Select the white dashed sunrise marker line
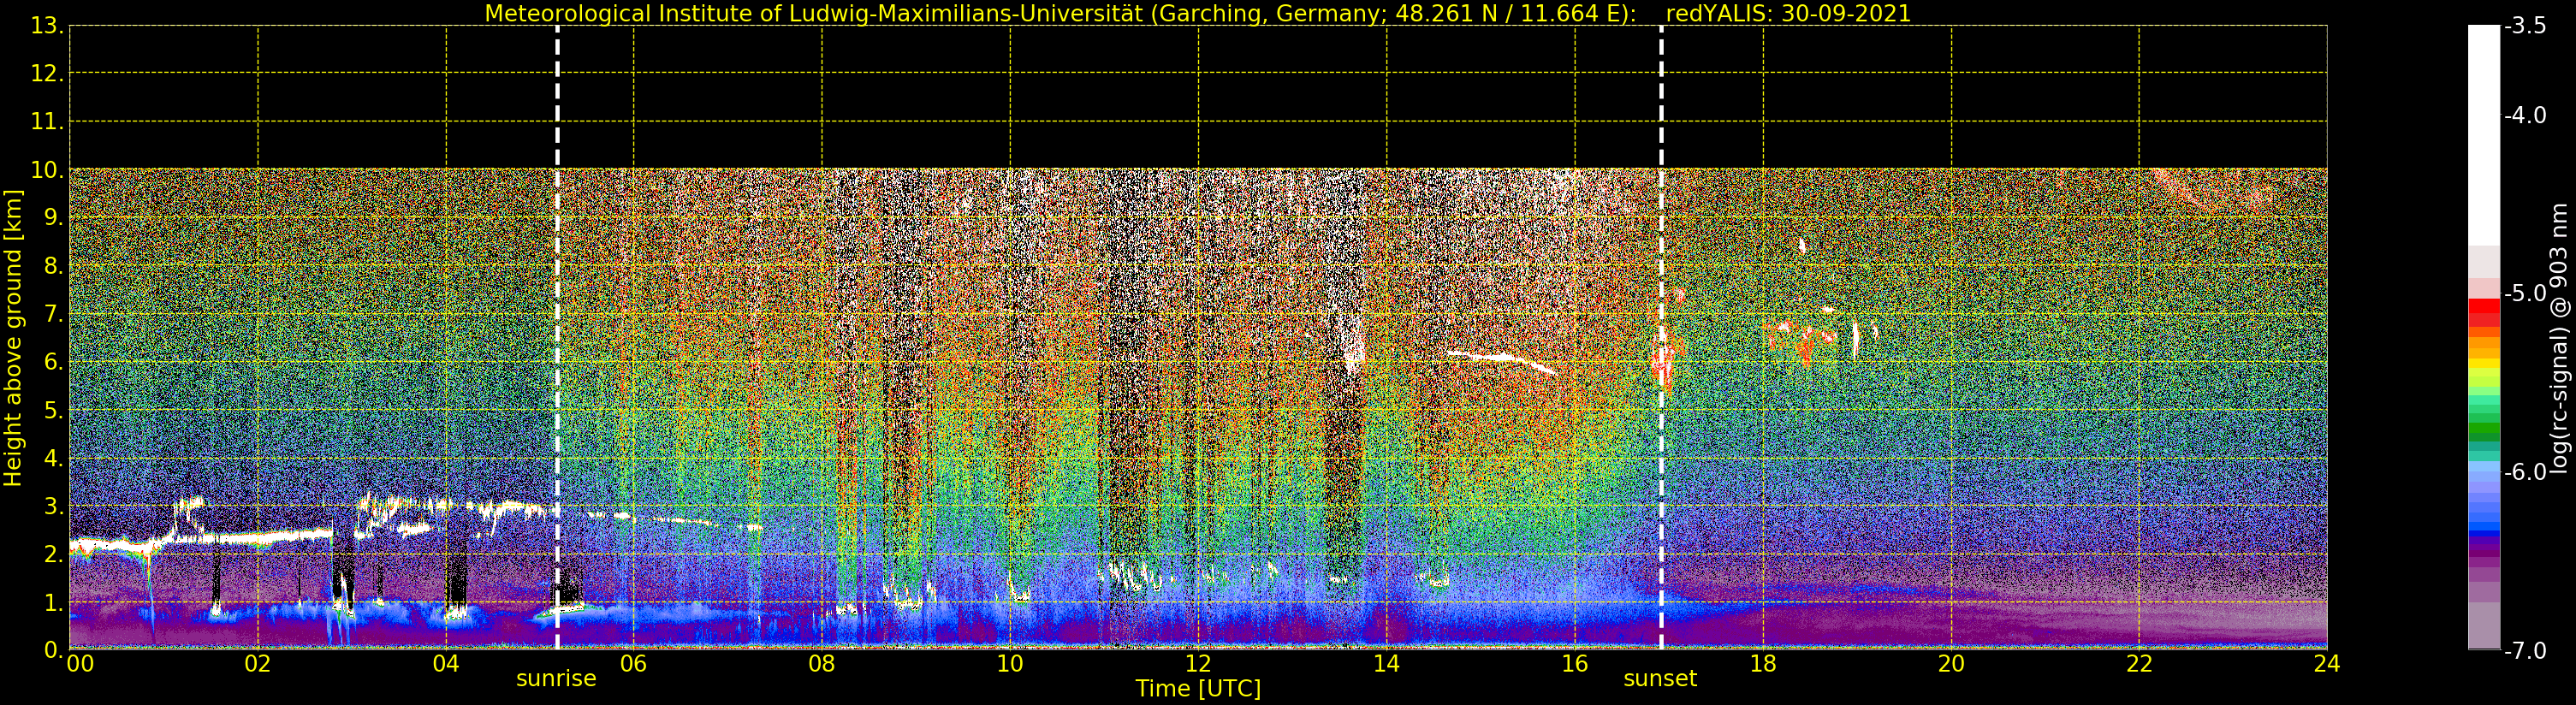 (x=557, y=337)
